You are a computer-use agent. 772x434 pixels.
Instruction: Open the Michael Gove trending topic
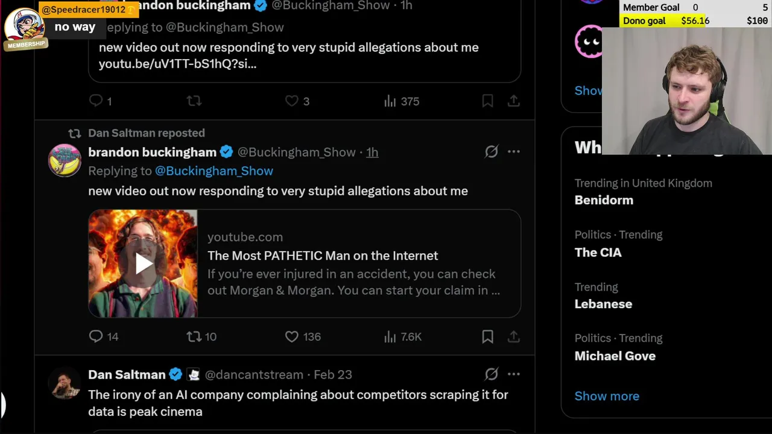[615, 356]
